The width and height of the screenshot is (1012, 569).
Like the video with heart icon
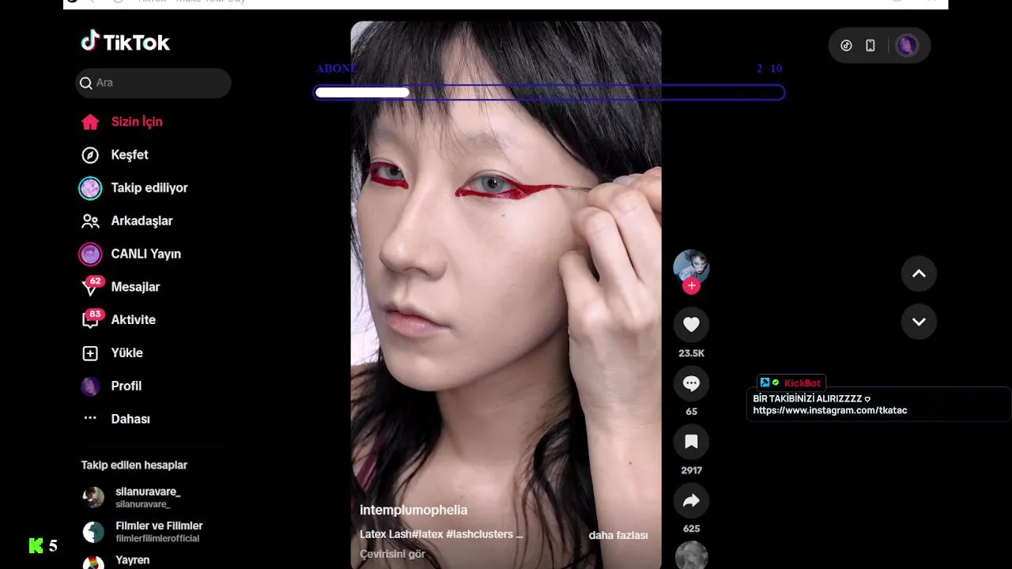click(x=691, y=325)
